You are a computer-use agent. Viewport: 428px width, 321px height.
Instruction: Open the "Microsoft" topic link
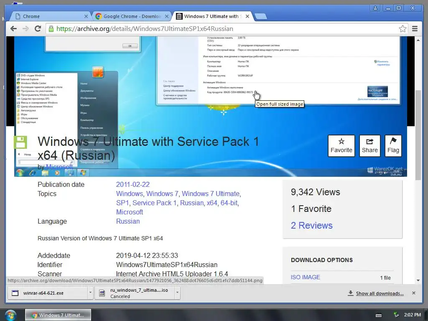click(130, 212)
